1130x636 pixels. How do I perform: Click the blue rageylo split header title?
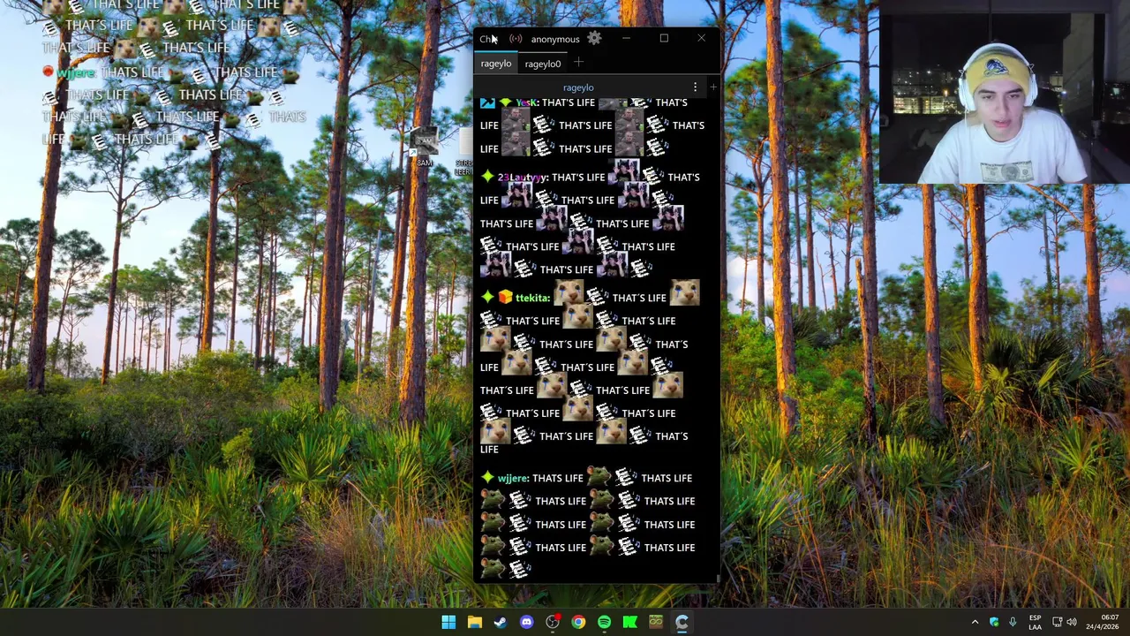tap(578, 87)
